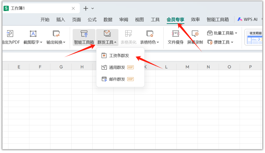Expand the 批量工具箱 dropdown arrow
Viewport: 265px width, 153px height.
(236, 33)
